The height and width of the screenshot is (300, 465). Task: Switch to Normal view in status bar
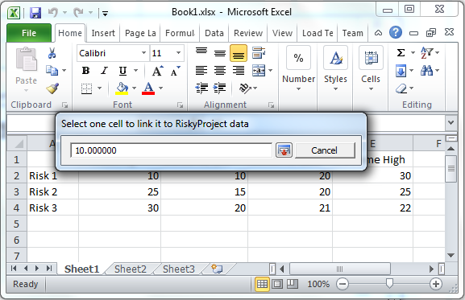pos(262,285)
